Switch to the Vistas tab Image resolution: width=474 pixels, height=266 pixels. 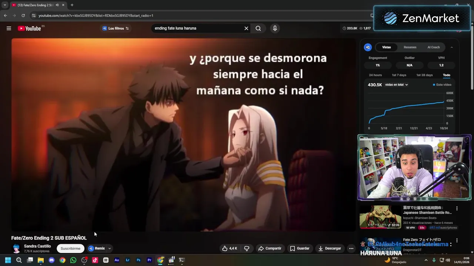[387, 47]
